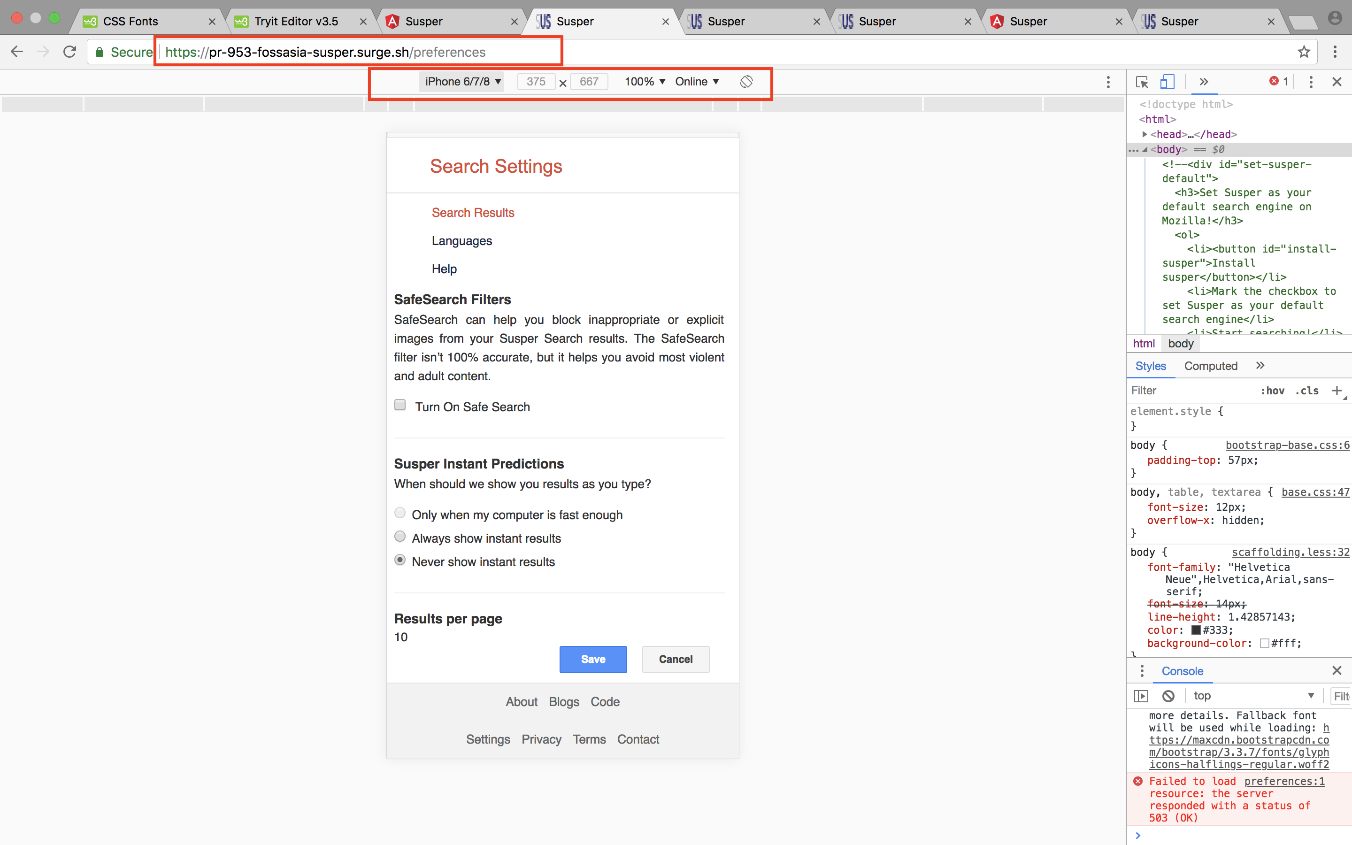
Task: Click the address bar URL
Action: pos(325,52)
